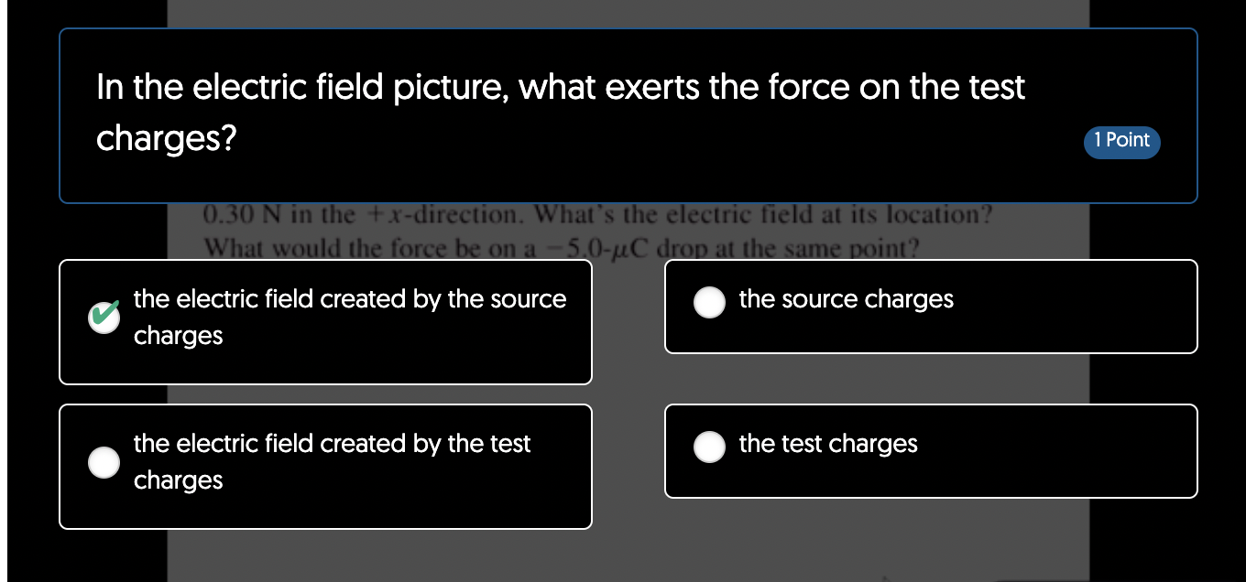Select the radio button for "the test charges"
1246x582 pixels.
pyautogui.click(x=709, y=447)
